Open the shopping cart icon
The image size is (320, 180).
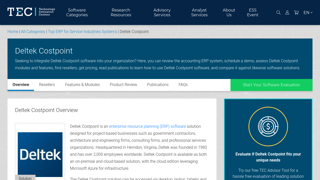click(x=296, y=12)
